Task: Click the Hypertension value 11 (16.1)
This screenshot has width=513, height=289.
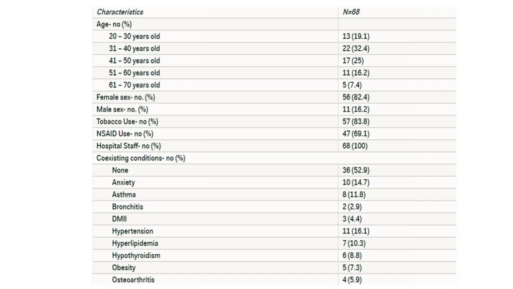Action: pyautogui.click(x=356, y=231)
